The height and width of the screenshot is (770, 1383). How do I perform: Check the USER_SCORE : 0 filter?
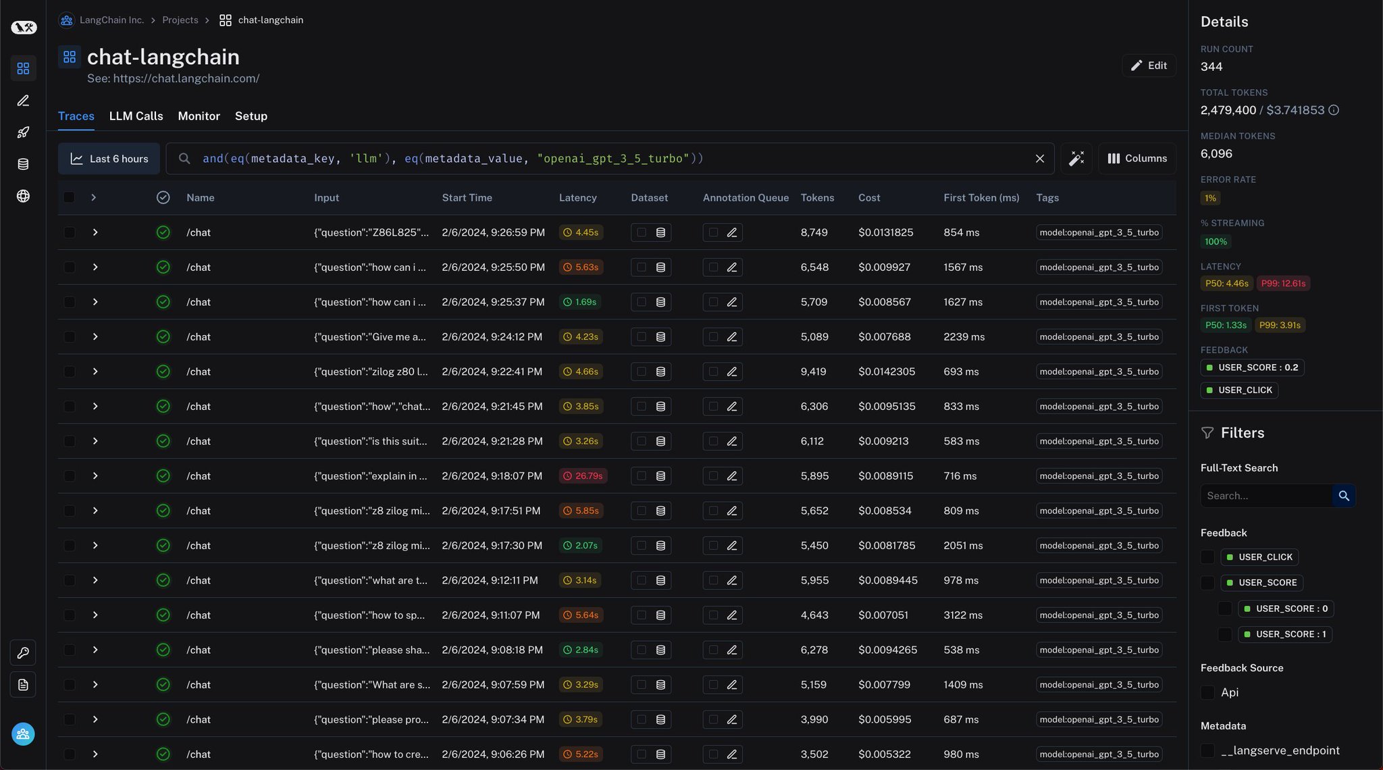pyautogui.click(x=1225, y=609)
